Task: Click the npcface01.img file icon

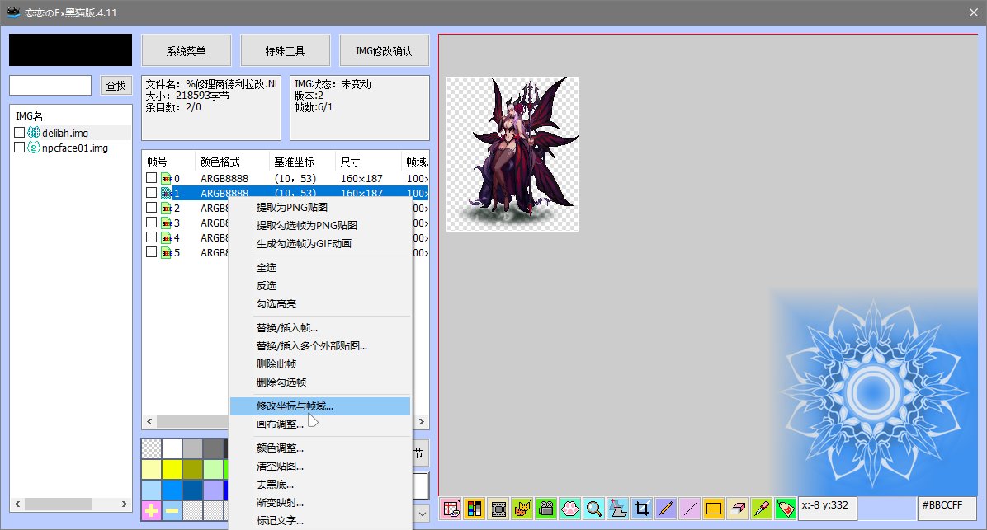Action: [x=33, y=148]
